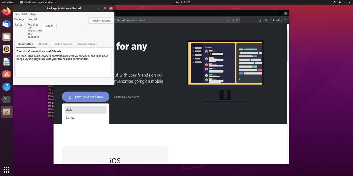The image size is (353, 176).
Task: Launch Thunderbird from the dock
Action: 7,24
